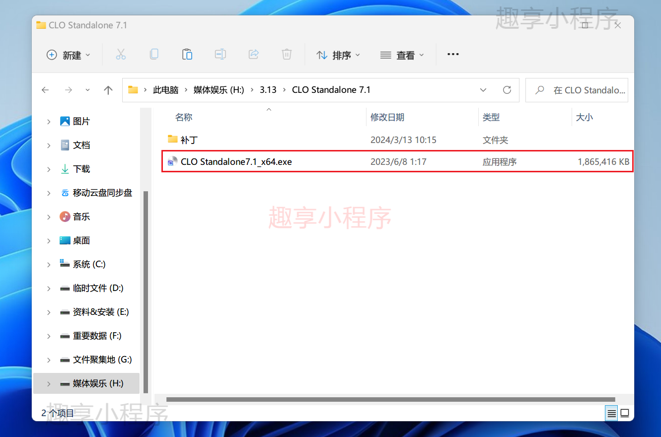Image resolution: width=661 pixels, height=437 pixels.
Task: Open the 新建 (New) menu
Action: coord(69,55)
